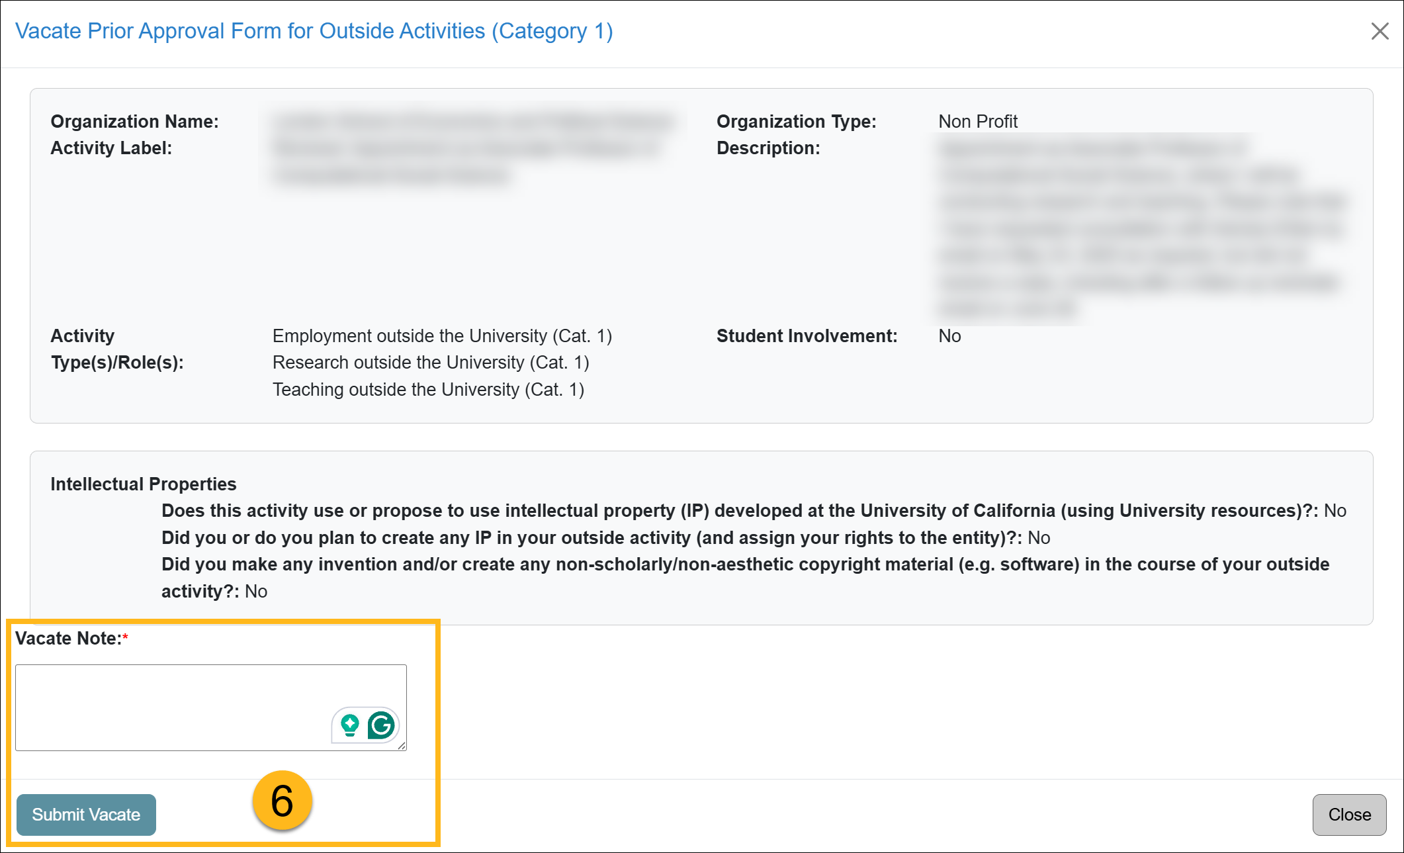The image size is (1404, 853).
Task: Click the green lightbulb suggestion icon
Action: pyautogui.click(x=349, y=725)
